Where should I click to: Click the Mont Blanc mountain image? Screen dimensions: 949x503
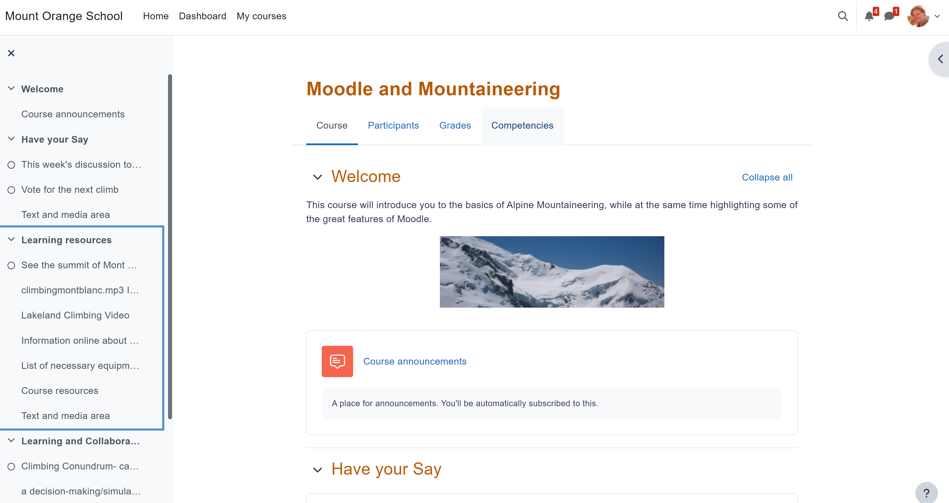click(x=551, y=272)
